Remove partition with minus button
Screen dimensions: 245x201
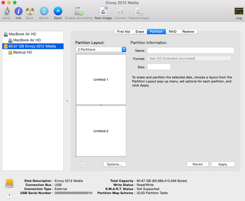[x=84, y=164]
